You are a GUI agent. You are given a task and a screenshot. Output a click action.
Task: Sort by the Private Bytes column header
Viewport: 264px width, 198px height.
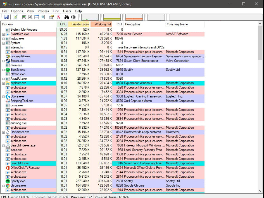click(80, 24)
